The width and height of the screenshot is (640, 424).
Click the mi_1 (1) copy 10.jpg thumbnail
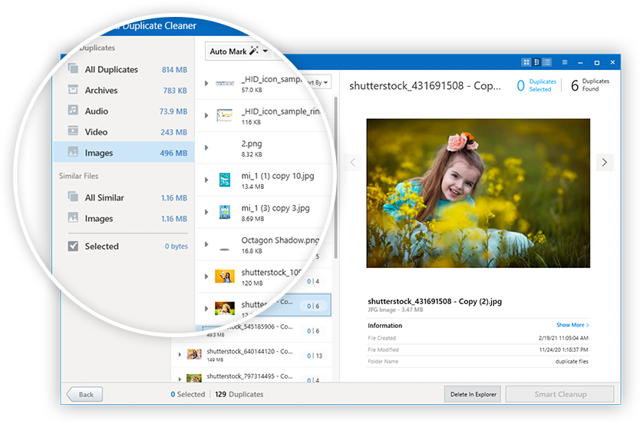pos(225,181)
